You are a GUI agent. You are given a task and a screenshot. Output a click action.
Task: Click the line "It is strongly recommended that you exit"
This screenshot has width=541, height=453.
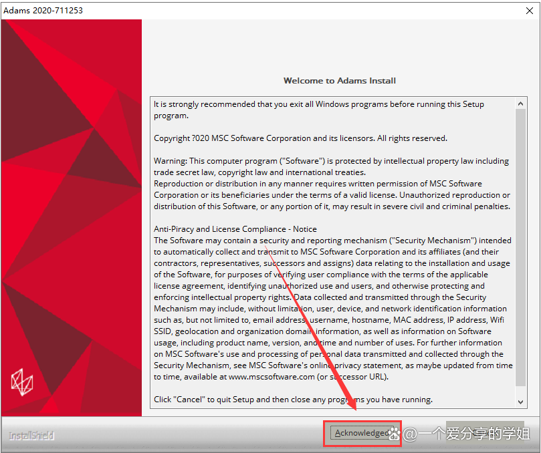click(319, 104)
